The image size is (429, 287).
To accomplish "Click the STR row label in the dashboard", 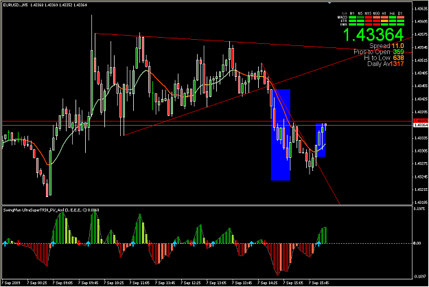I will (x=344, y=21).
